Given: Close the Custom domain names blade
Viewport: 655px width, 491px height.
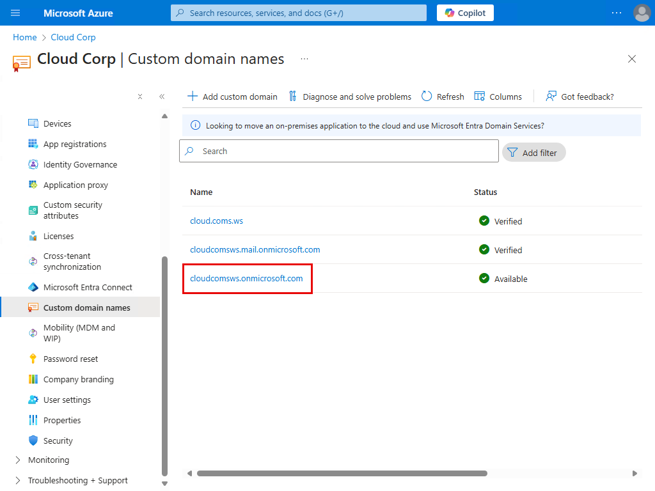Looking at the screenshot, I should point(631,59).
